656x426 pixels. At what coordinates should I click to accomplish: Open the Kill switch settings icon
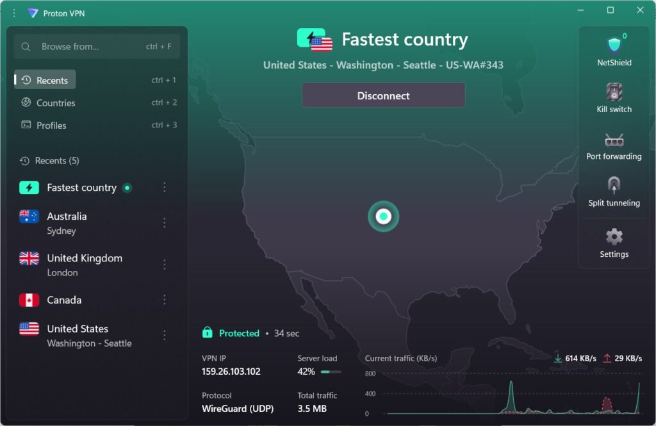coord(614,92)
